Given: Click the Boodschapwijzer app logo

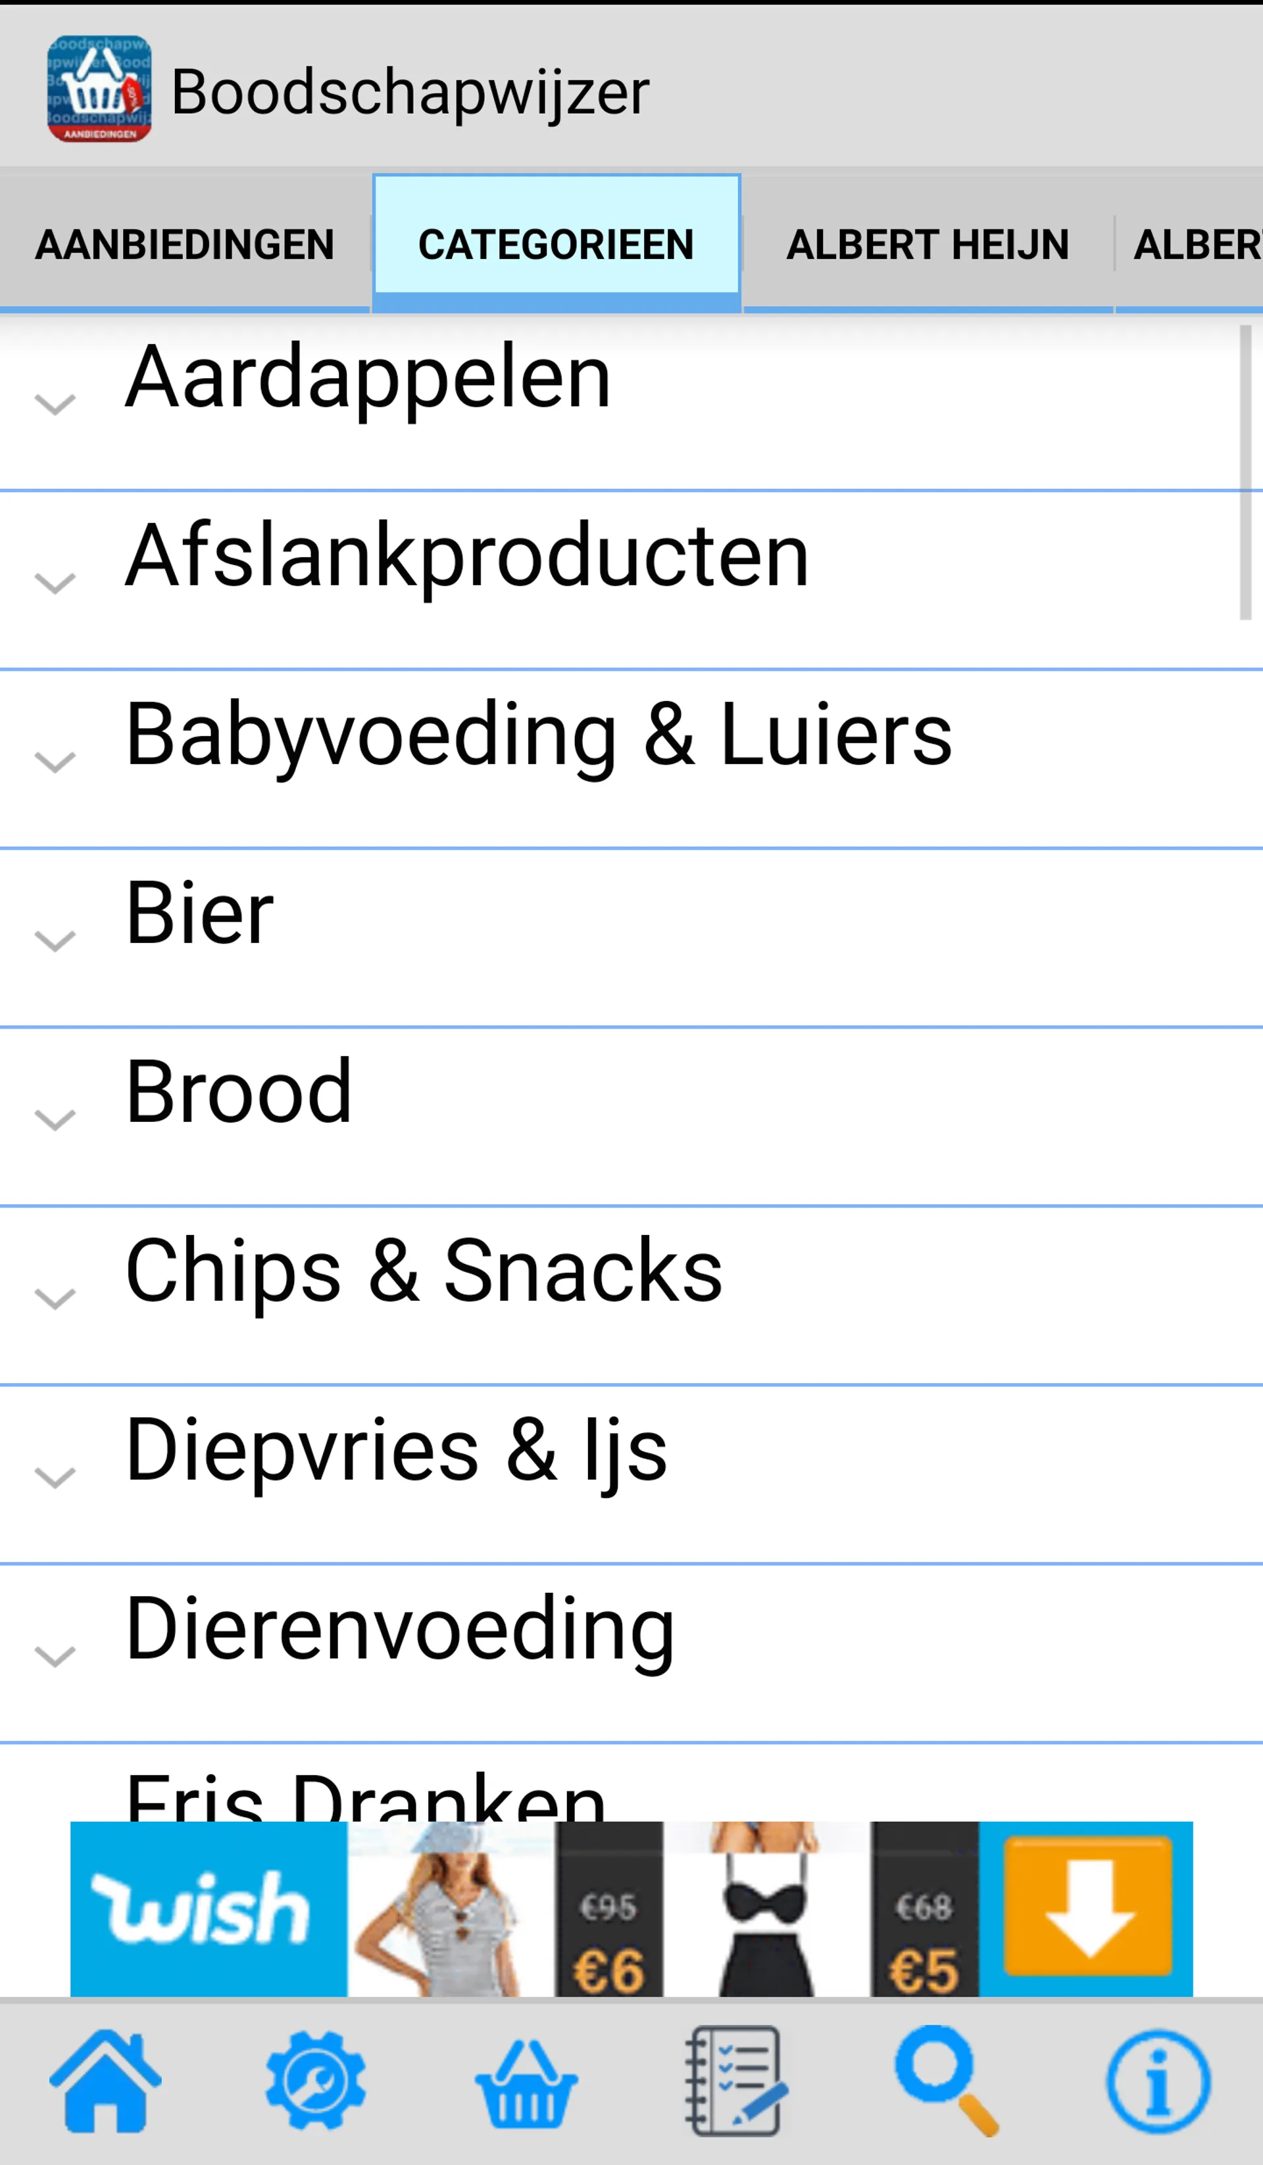Looking at the screenshot, I should point(102,86).
